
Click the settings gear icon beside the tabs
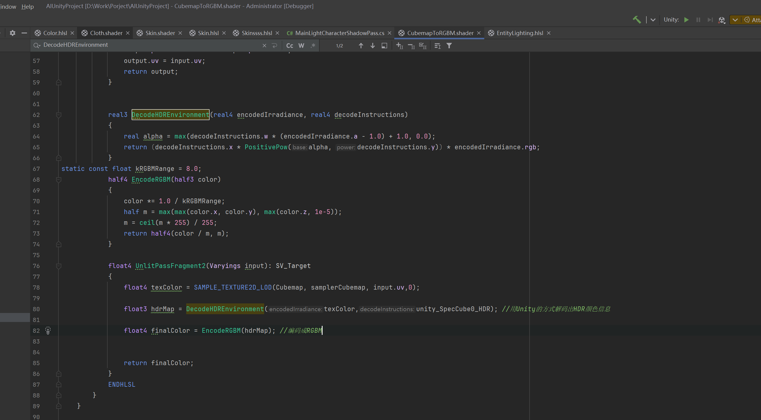pos(13,33)
